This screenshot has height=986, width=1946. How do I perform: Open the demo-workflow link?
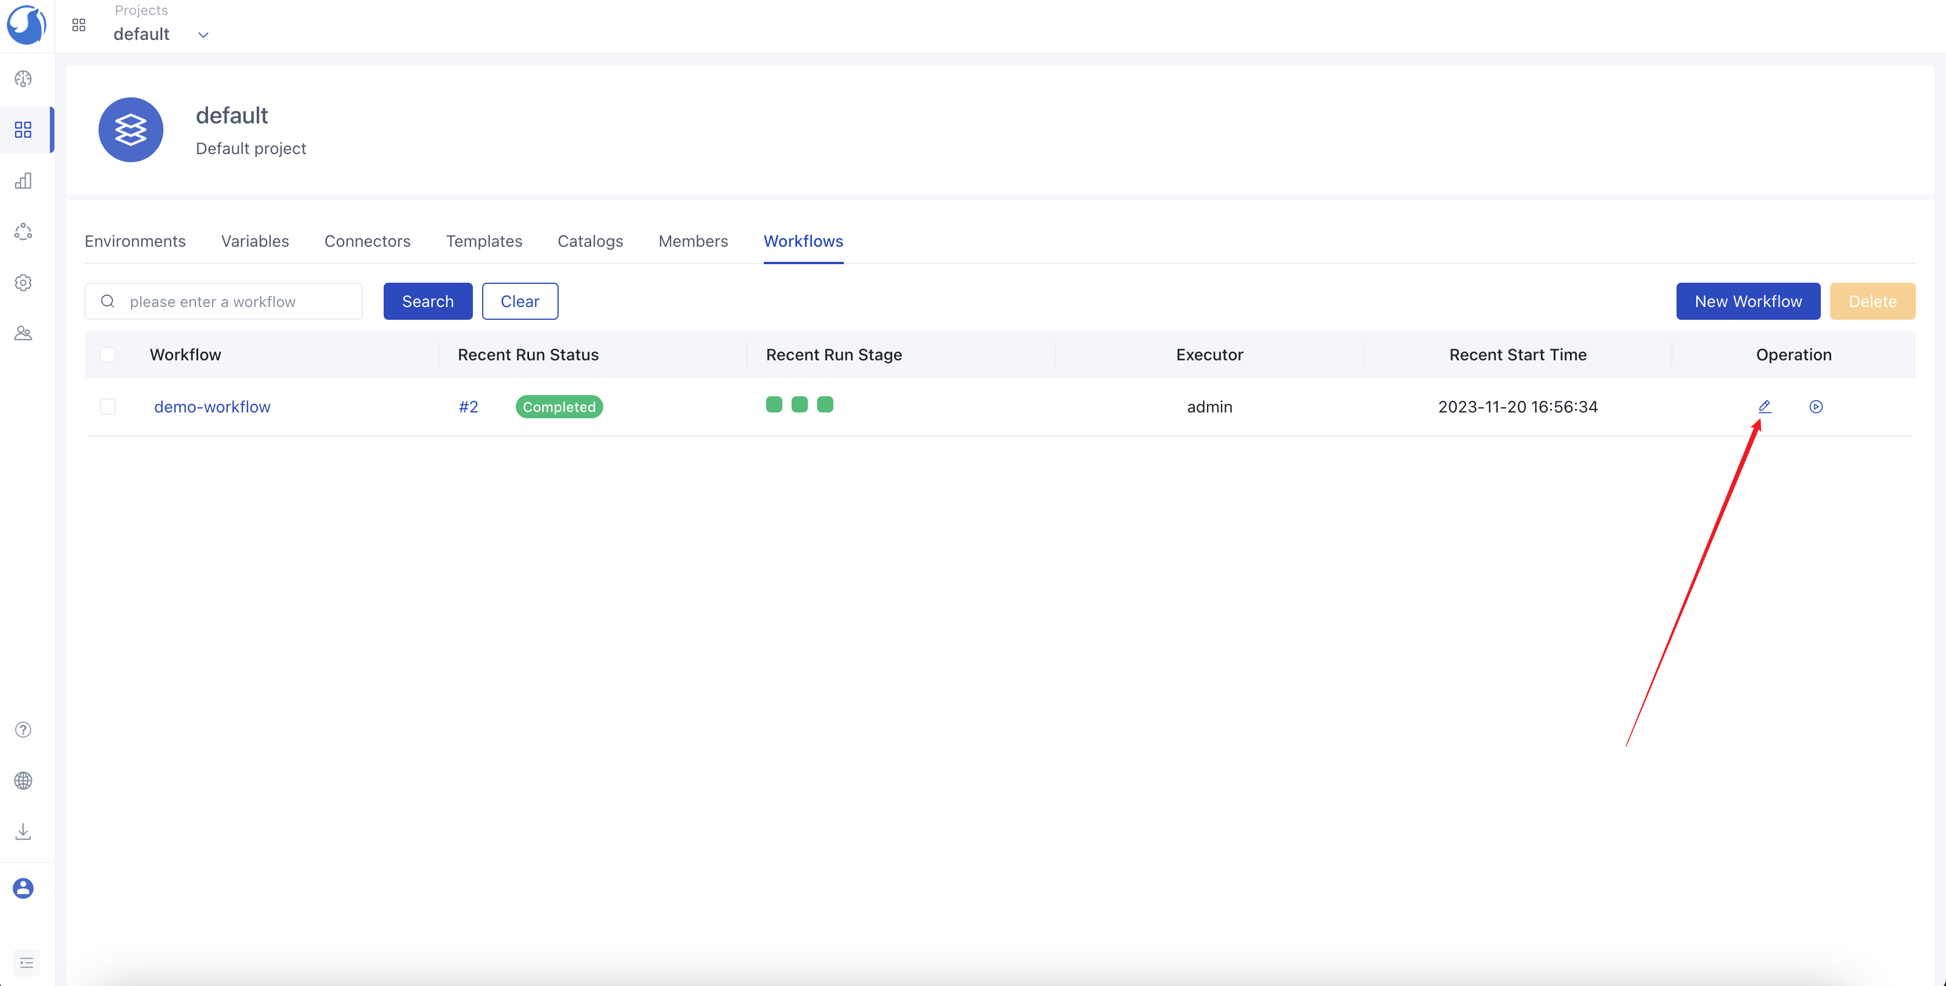click(x=212, y=407)
